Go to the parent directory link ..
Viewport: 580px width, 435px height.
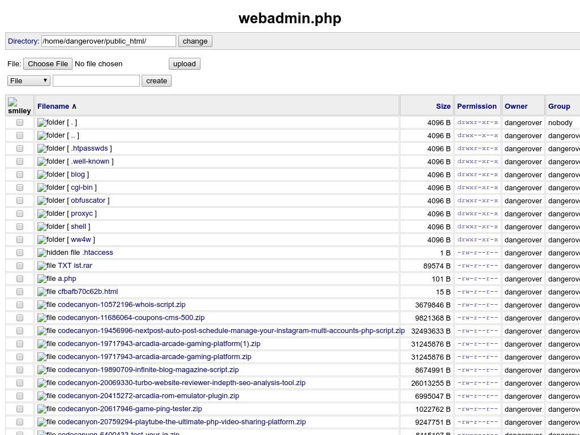click(x=74, y=135)
